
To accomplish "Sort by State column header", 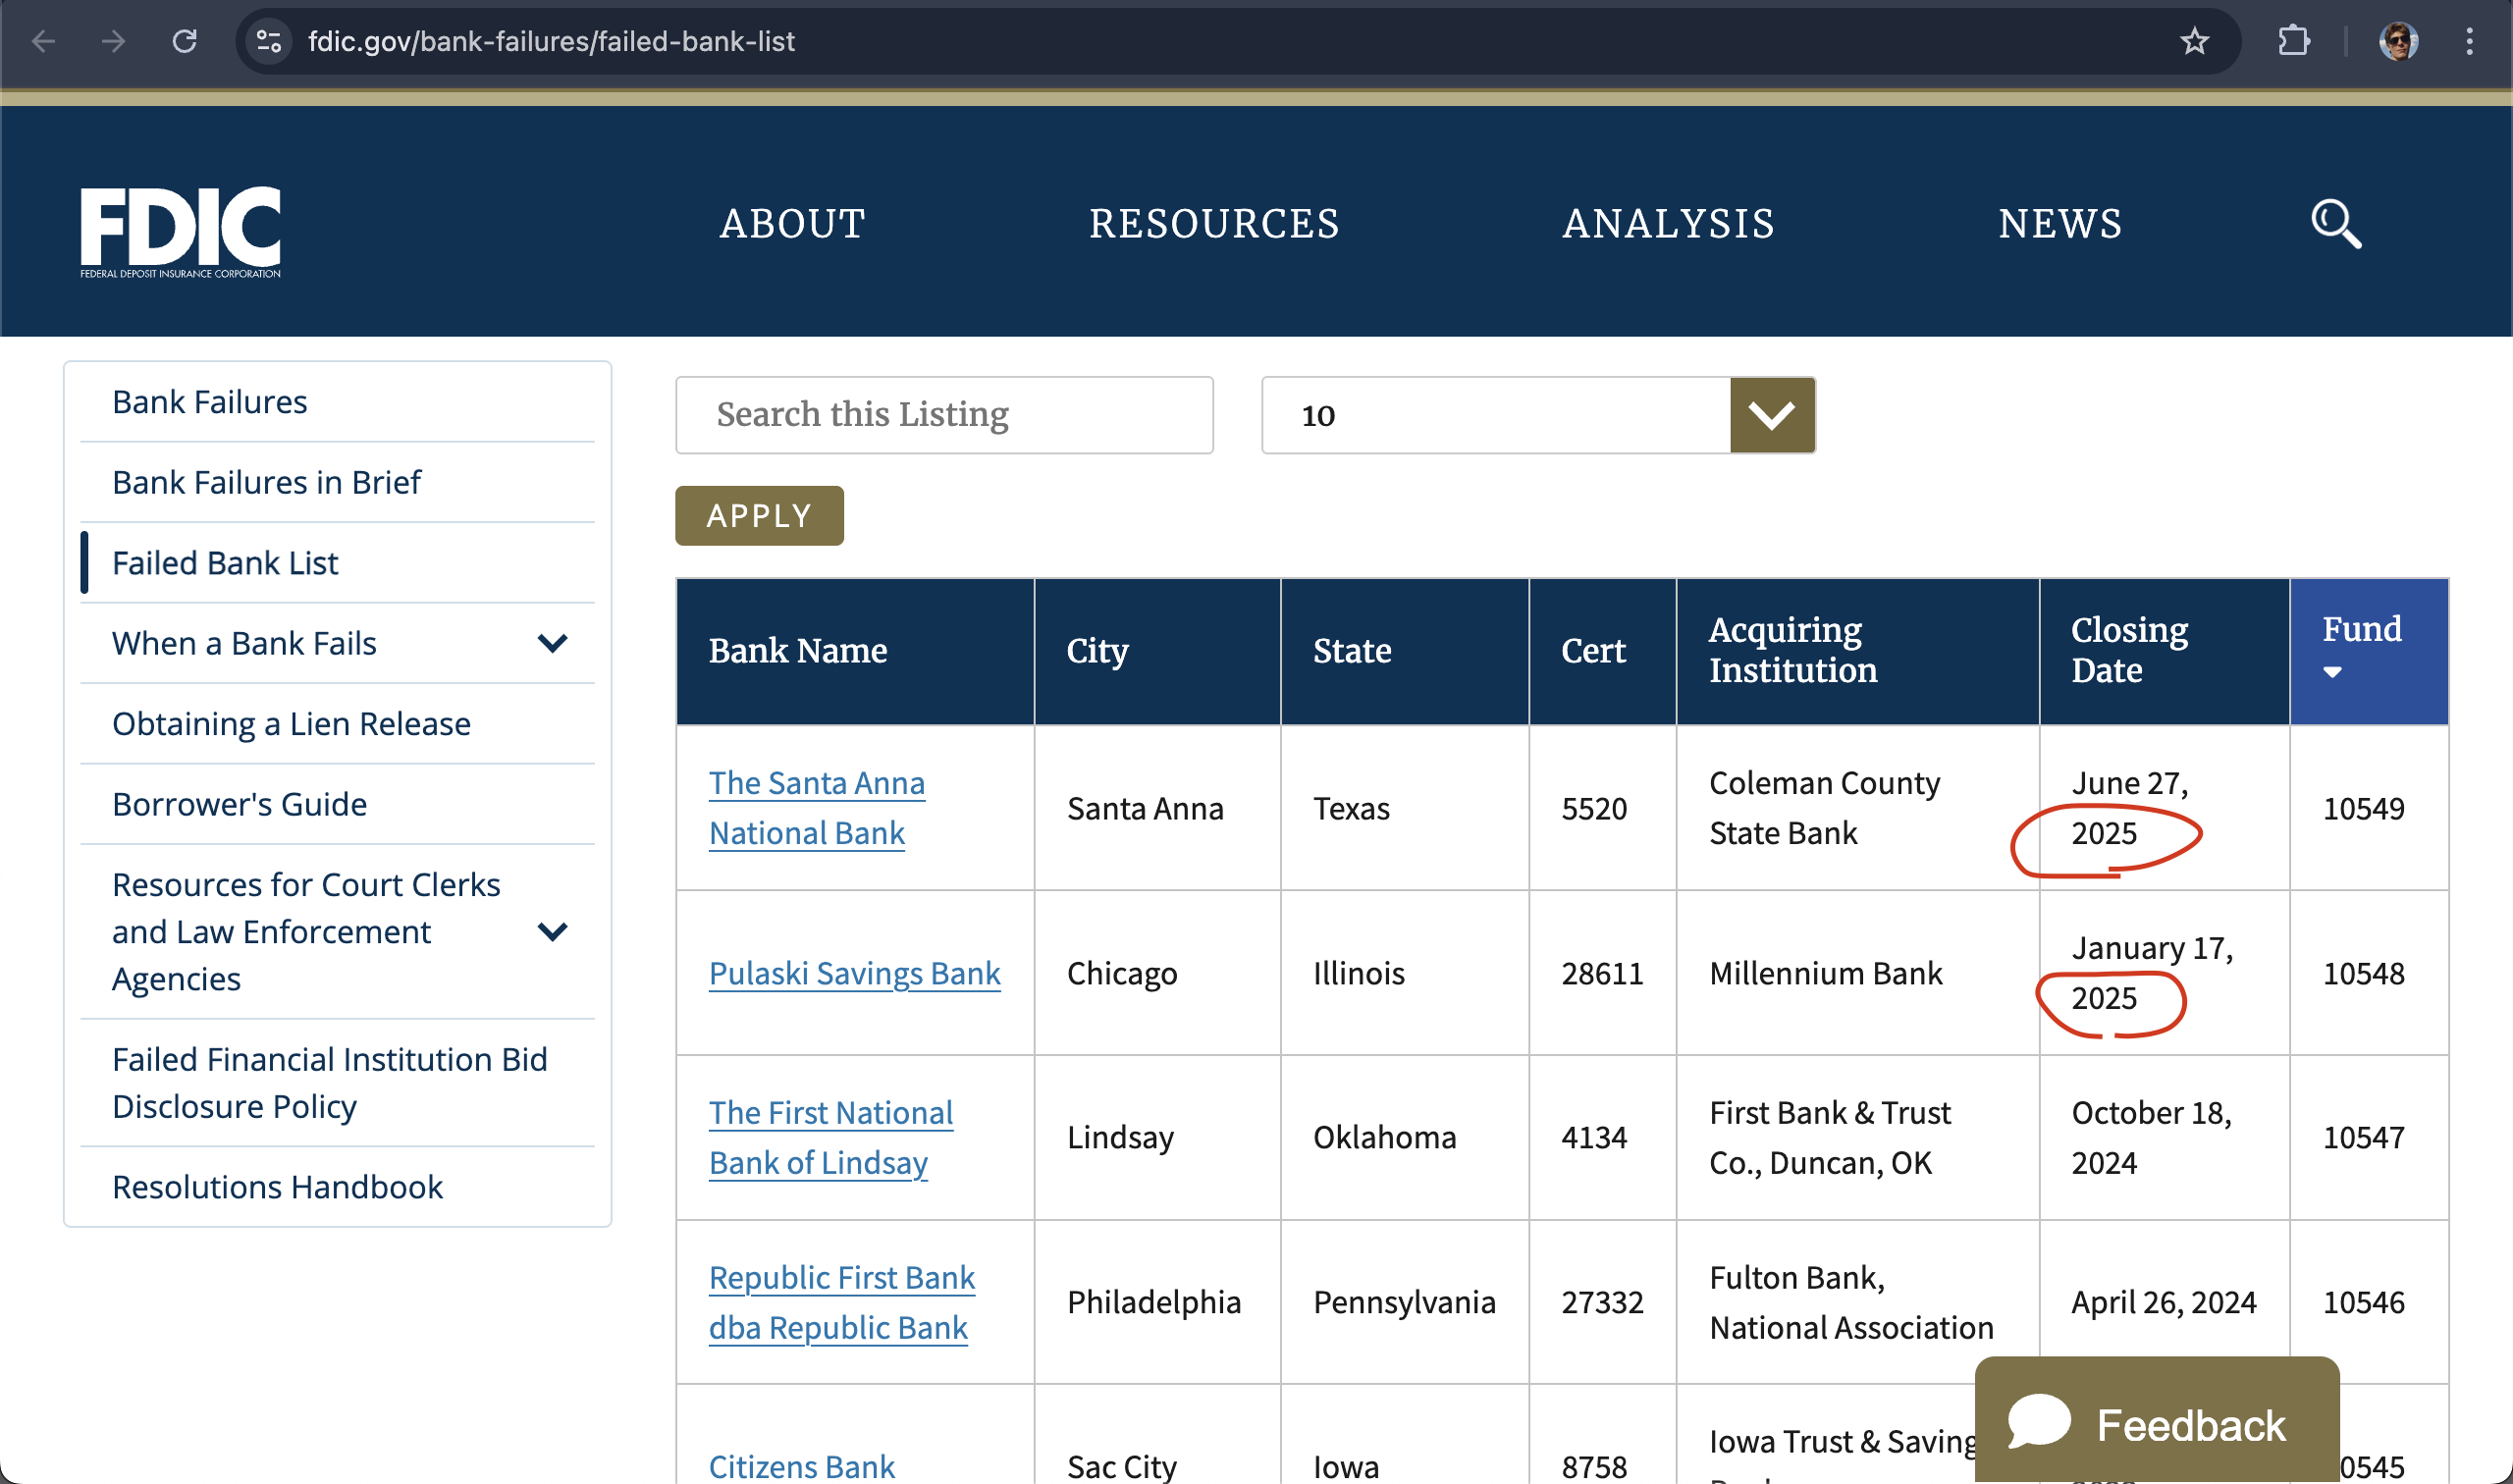I will tap(1352, 651).
